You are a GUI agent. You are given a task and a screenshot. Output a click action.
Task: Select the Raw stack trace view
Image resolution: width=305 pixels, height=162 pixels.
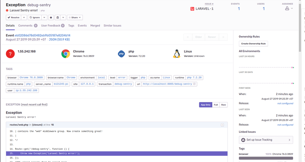point(224,105)
